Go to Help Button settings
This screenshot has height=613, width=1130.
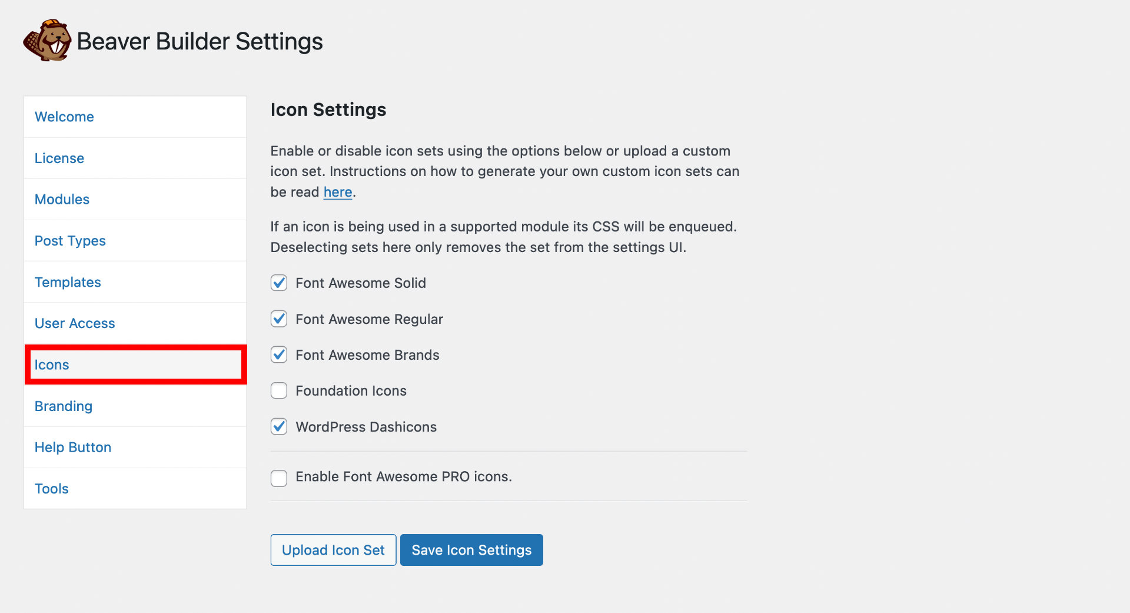coord(73,447)
